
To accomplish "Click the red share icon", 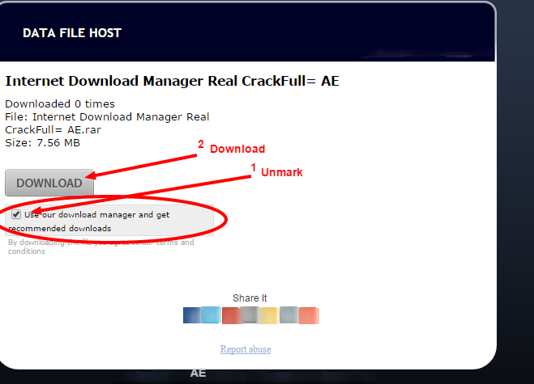I will pos(231,315).
